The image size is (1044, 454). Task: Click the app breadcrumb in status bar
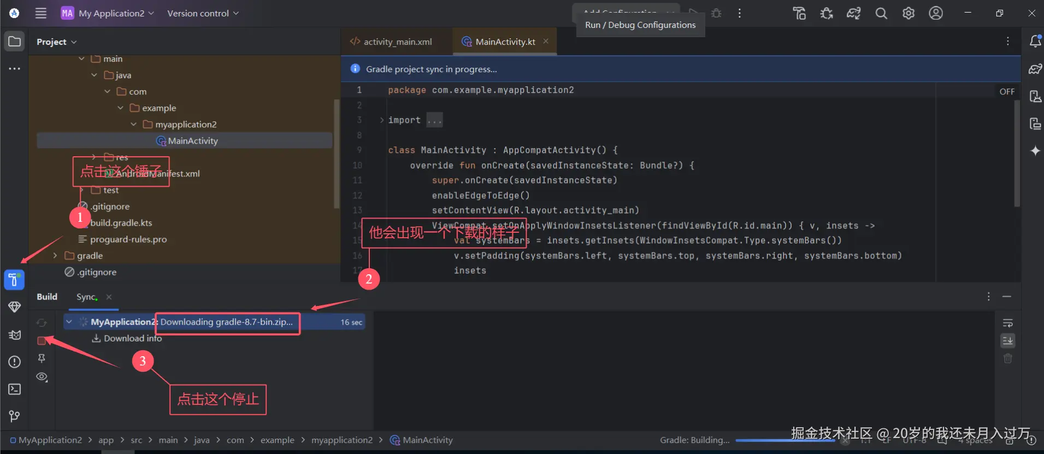click(x=106, y=440)
